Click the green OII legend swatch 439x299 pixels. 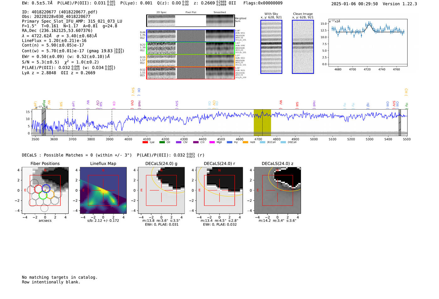162,142
